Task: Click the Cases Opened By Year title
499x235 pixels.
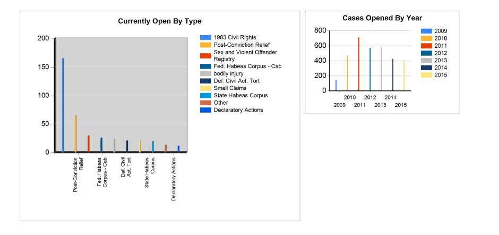Action: click(x=382, y=18)
